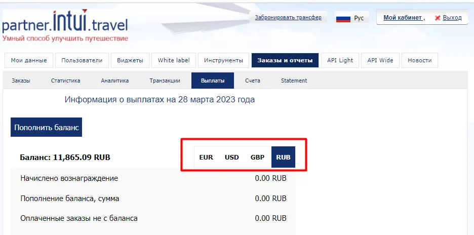This screenshot has height=235, width=474.
Task: Switch balance currency to USD
Action: point(232,157)
